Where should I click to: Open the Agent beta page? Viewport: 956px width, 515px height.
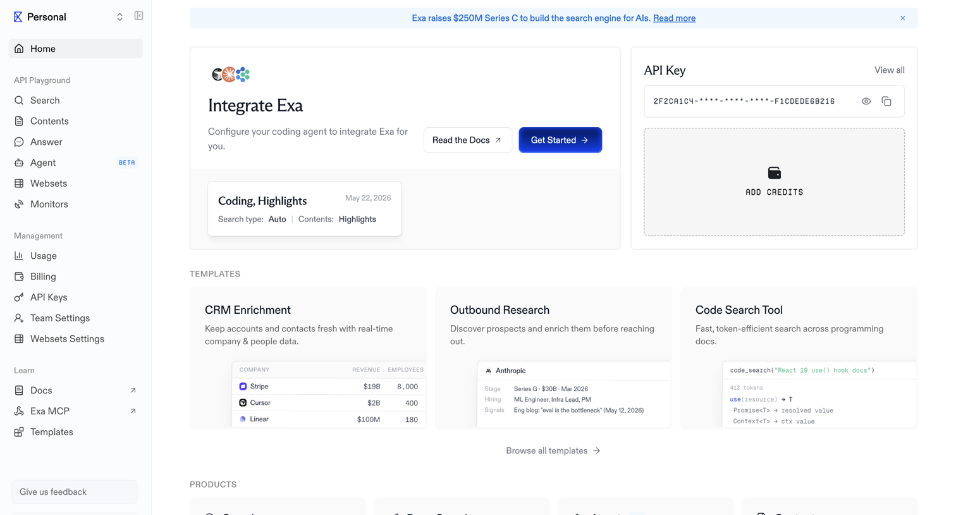tap(76, 163)
